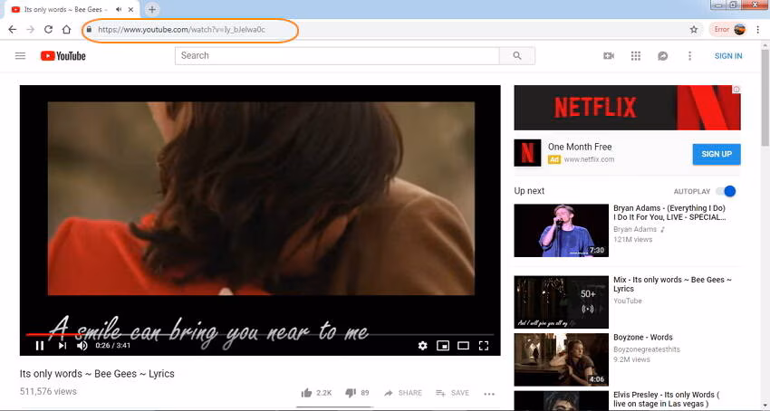Enter full screen mode
This screenshot has width=770, height=411.
point(484,346)
